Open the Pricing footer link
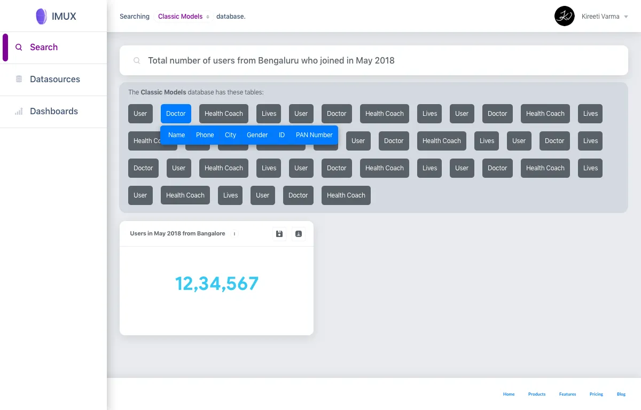The width and height of the screenshot is (641, 410). coord(596,394)
